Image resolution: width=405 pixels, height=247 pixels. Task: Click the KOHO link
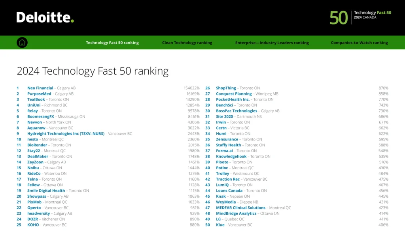pyautogui.click(x=33, y=225)
